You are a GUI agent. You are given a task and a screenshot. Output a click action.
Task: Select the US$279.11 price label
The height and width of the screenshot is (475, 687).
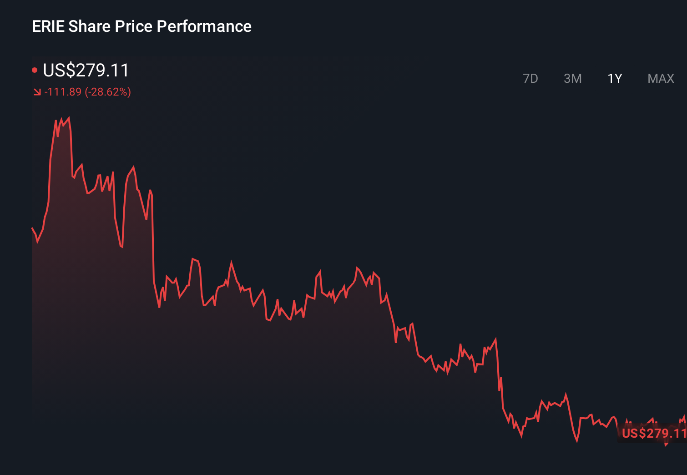tap(86, 71)
